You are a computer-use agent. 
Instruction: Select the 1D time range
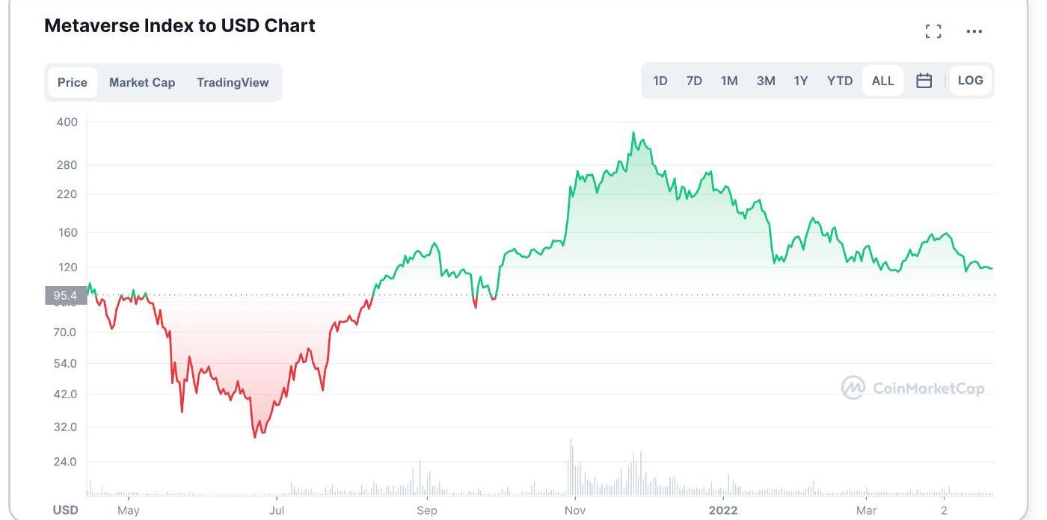tap(660, 81)
